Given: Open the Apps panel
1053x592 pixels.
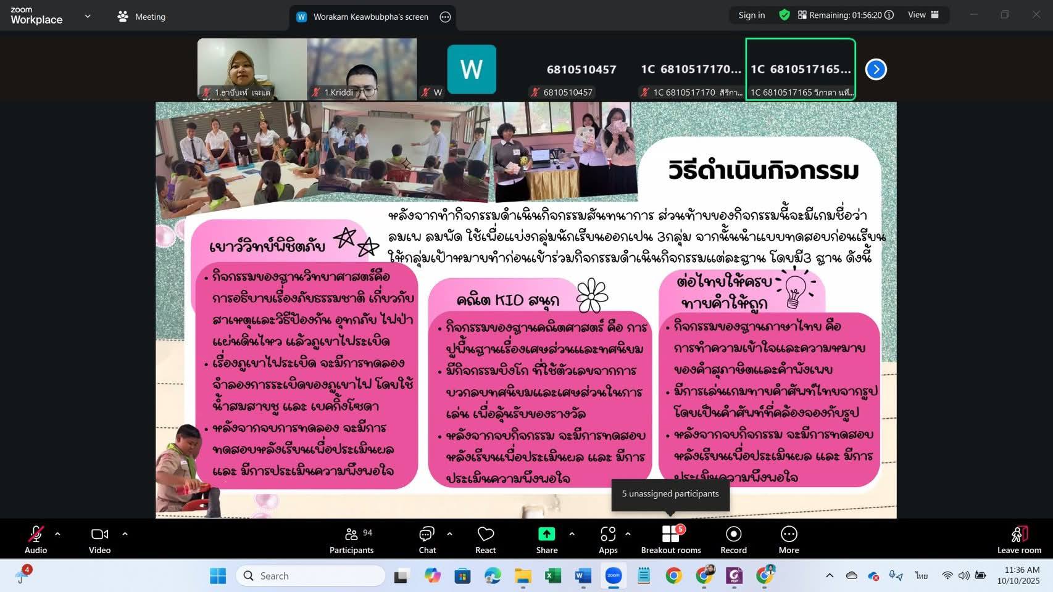Looking at the screenshot, I should (x=607, y=540).
